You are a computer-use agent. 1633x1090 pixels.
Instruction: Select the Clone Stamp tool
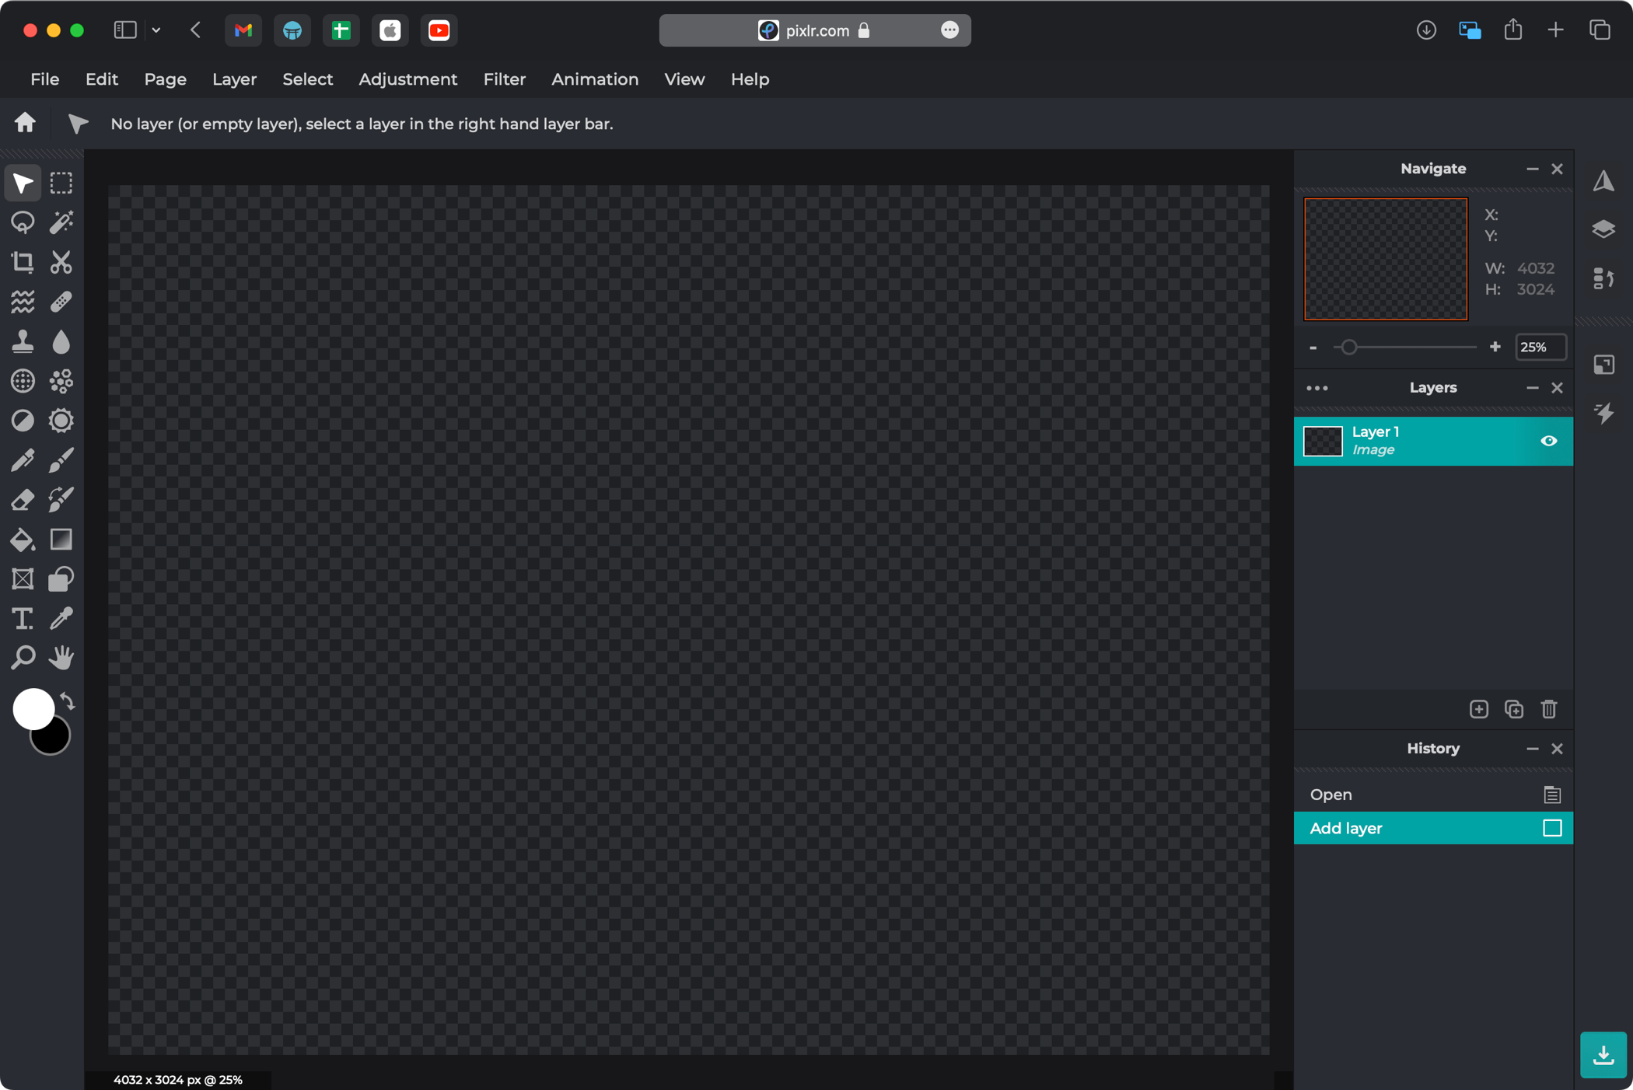coord(23,341)
